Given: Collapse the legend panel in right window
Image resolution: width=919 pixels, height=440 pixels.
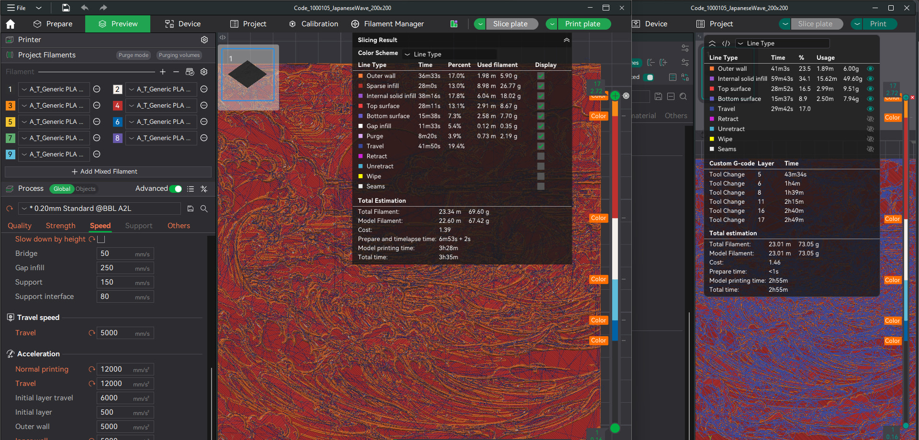Looking at the screenshot, I should click(712, 44).
